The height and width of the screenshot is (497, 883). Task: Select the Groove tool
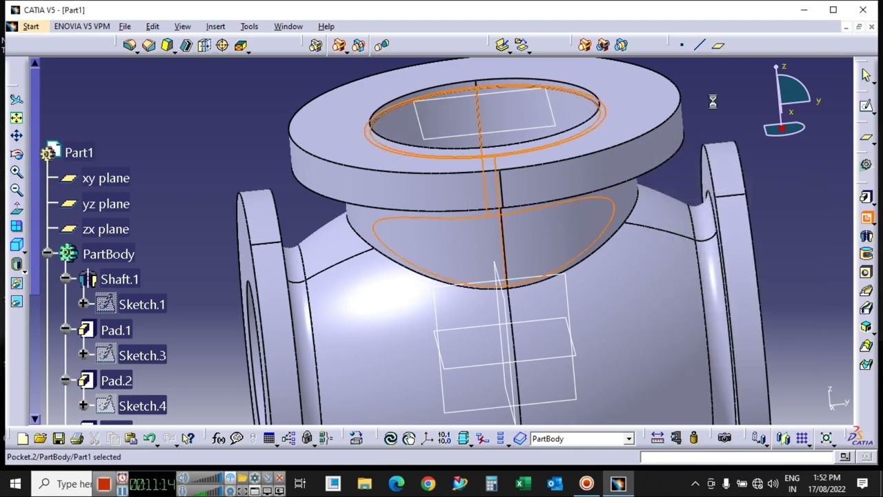coord(866,254)
